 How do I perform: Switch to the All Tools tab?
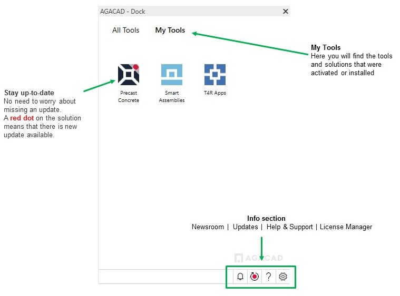[126, 30]
